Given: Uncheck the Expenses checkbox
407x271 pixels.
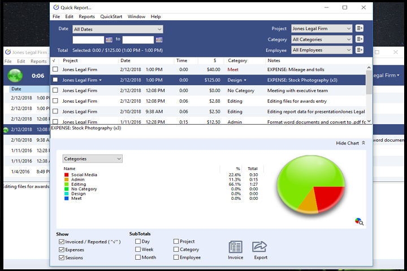Looking at the screenshot, I should [x=62, y=250].
